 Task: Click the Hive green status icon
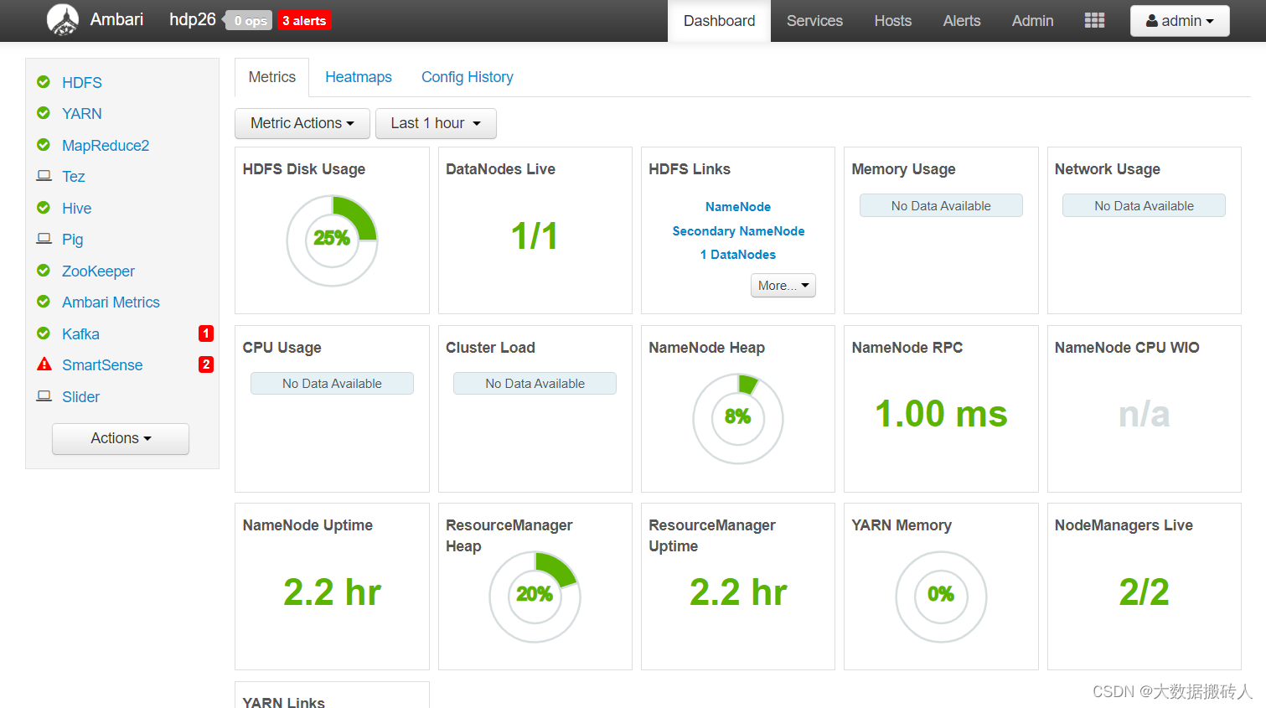44,208
